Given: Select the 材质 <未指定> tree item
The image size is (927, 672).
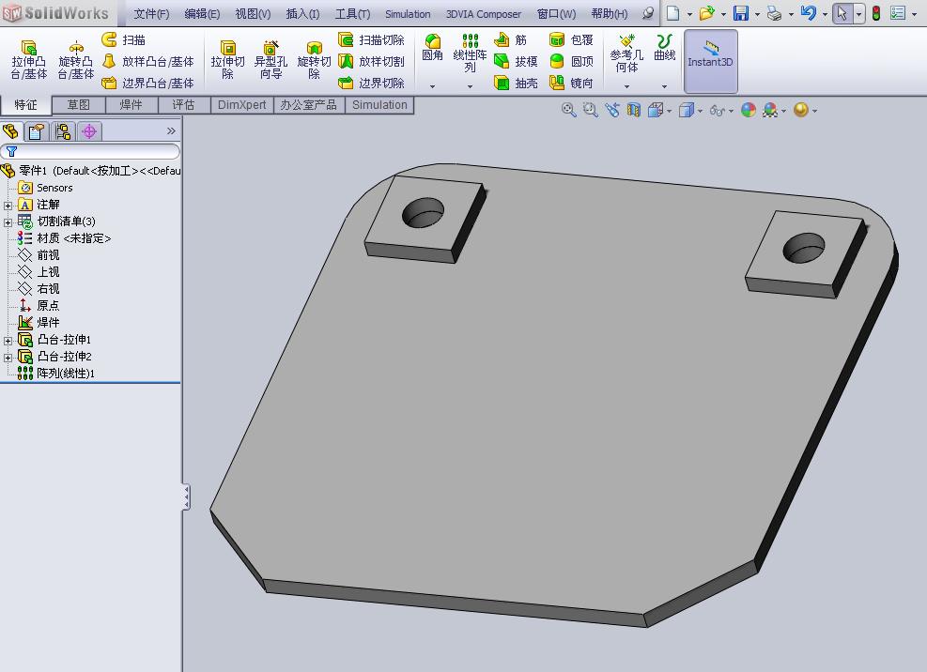Looking at the screenshot, I should coord(64,238).
